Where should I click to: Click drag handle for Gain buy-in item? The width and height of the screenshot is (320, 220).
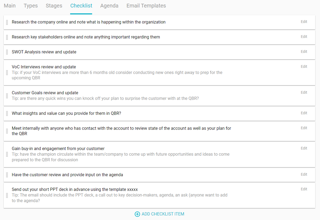click(7, 155)
